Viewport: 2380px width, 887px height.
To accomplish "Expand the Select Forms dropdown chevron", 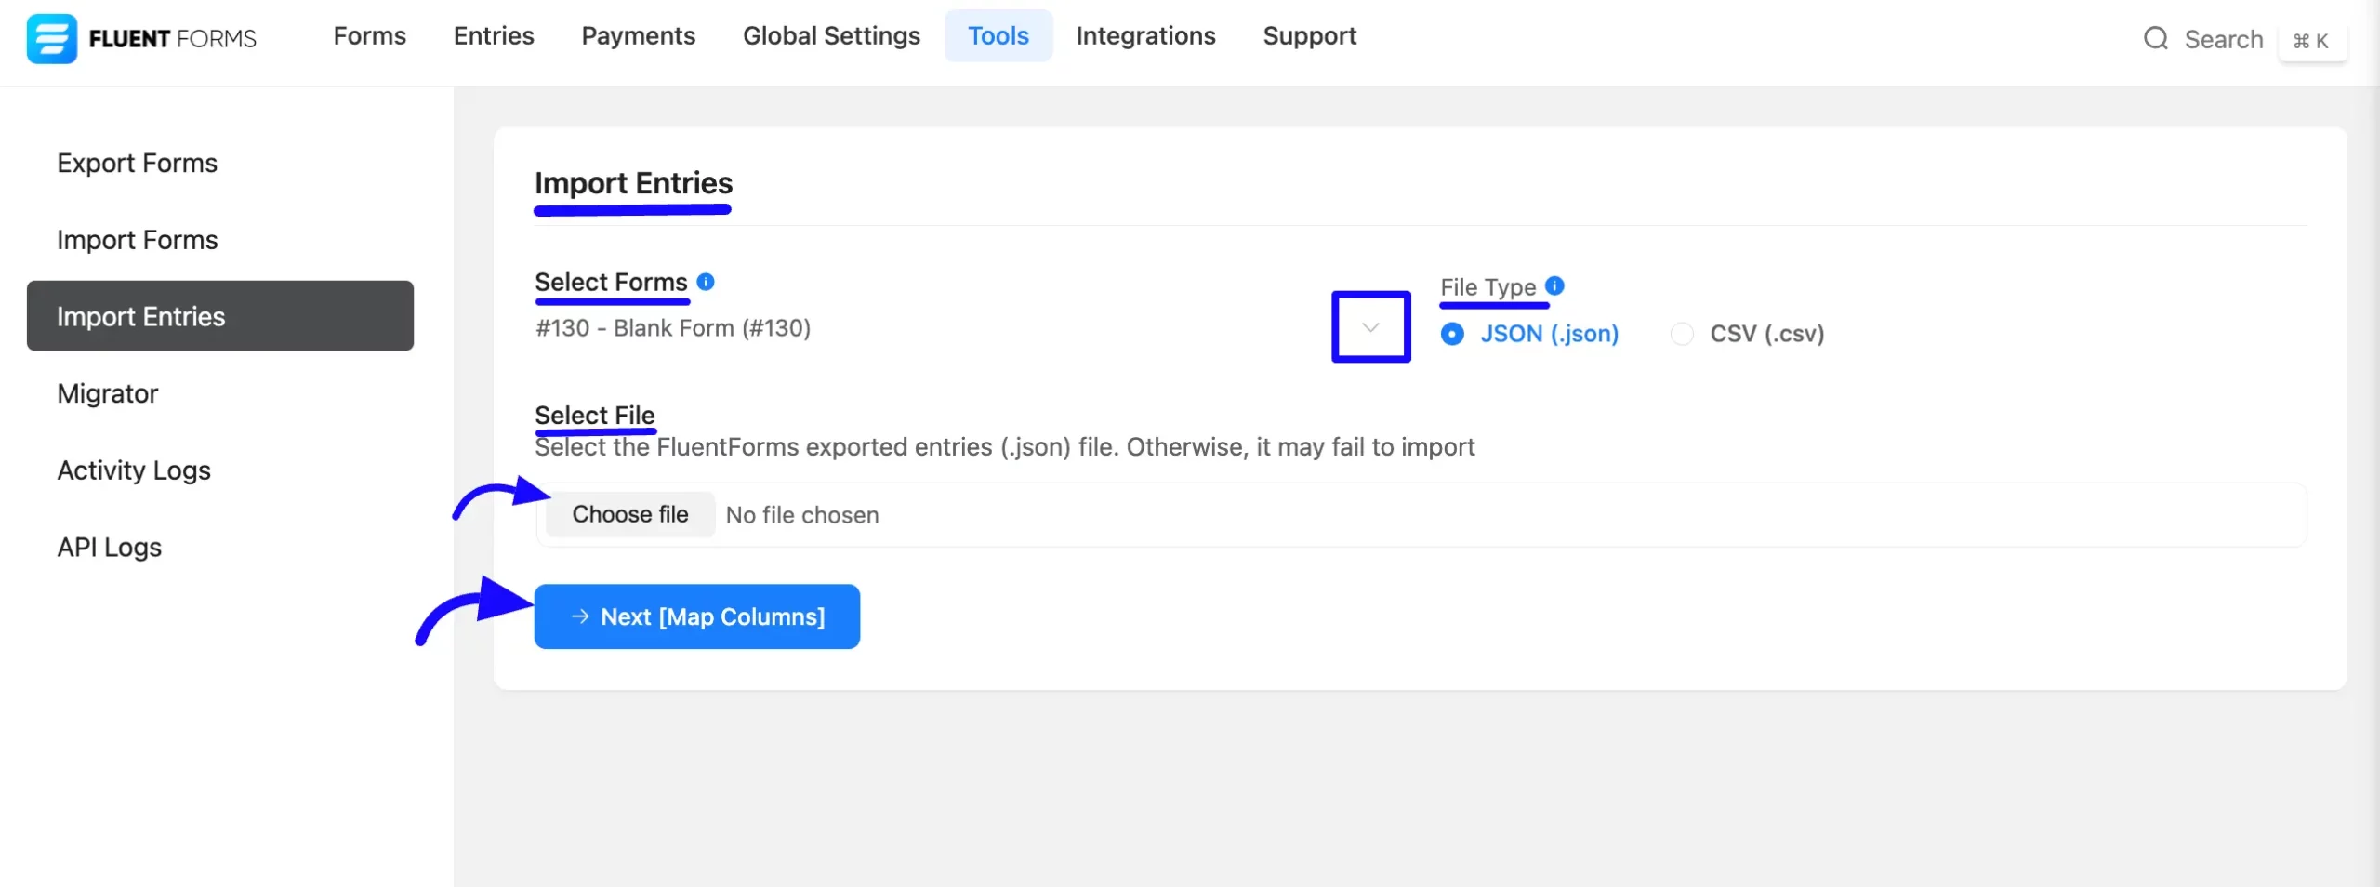I will point(1370,327).
